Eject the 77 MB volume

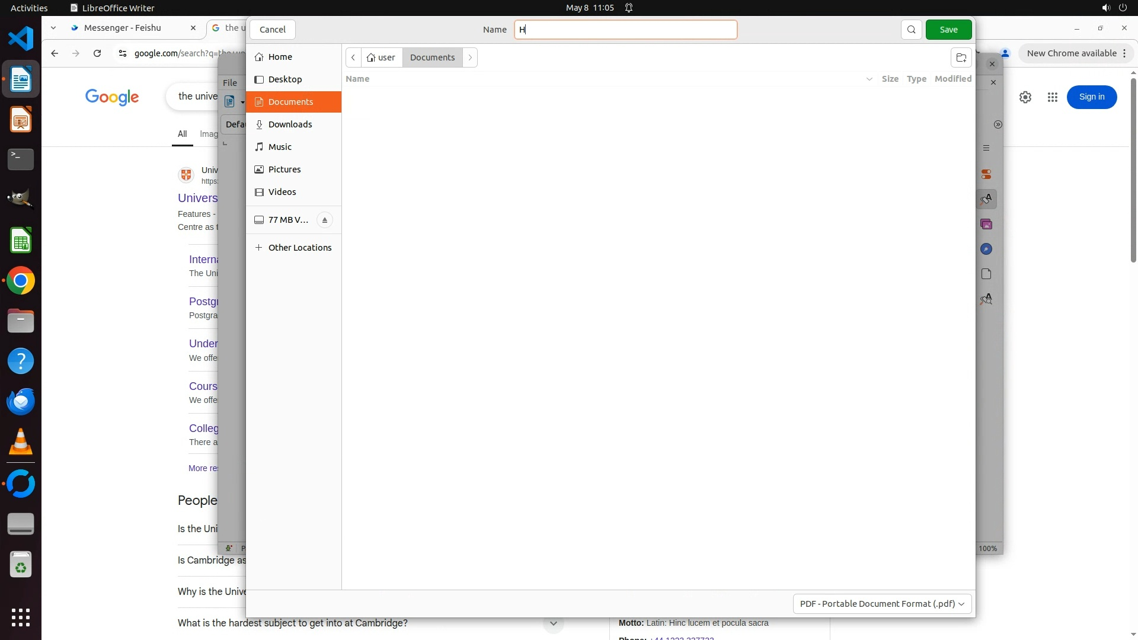pyautogui.click(x=324, y=220)
